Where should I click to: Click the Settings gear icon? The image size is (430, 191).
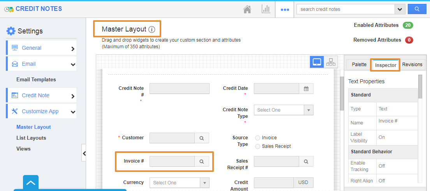click(11, 31)
